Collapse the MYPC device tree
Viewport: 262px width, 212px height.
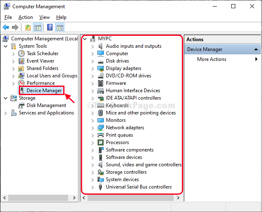(x=85, y=39)
